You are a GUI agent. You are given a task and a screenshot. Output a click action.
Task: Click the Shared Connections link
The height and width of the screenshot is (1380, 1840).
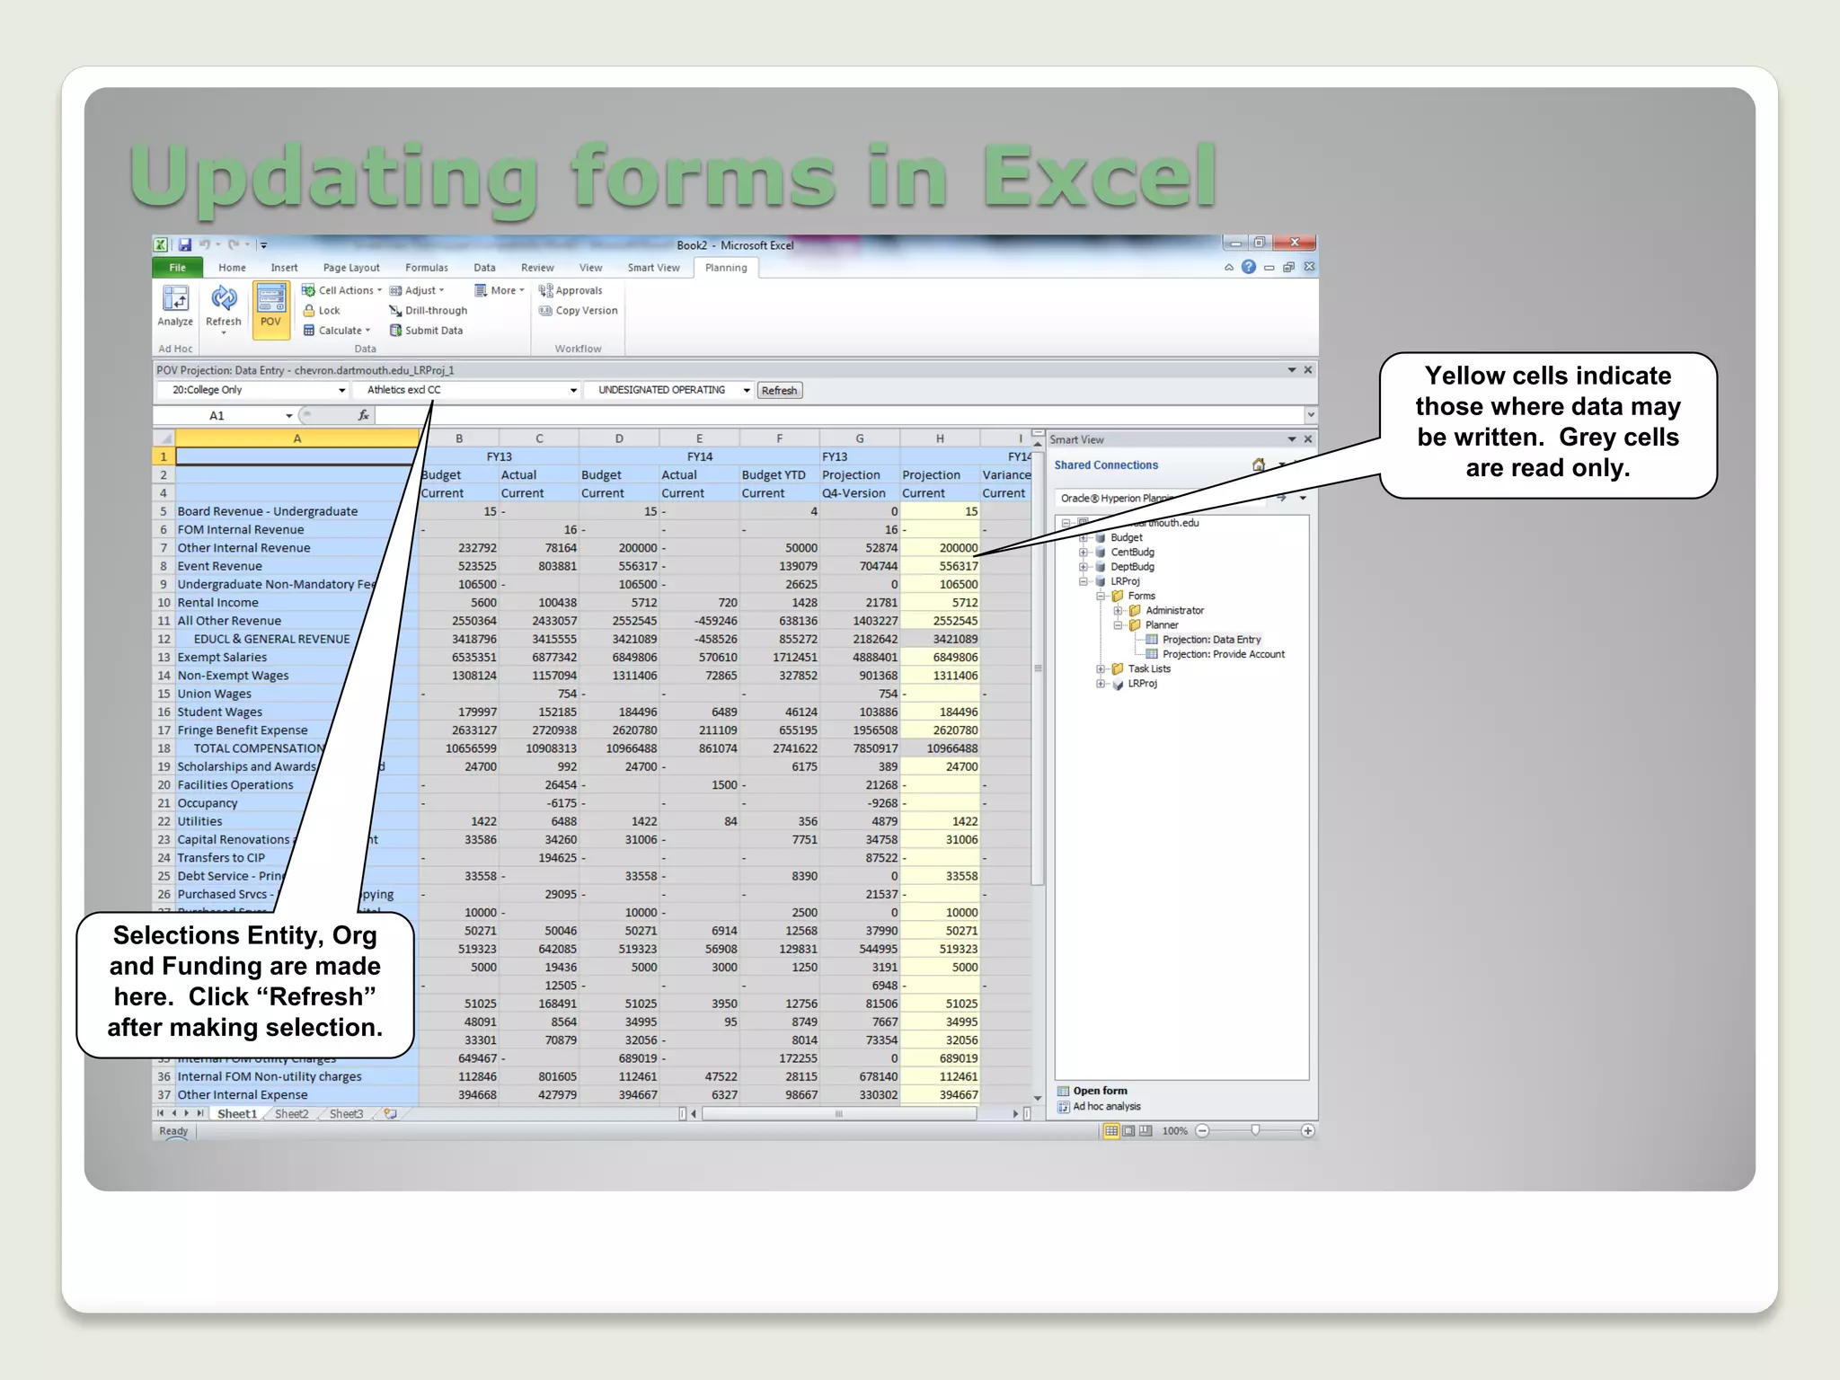click(x=1106, y=465)
